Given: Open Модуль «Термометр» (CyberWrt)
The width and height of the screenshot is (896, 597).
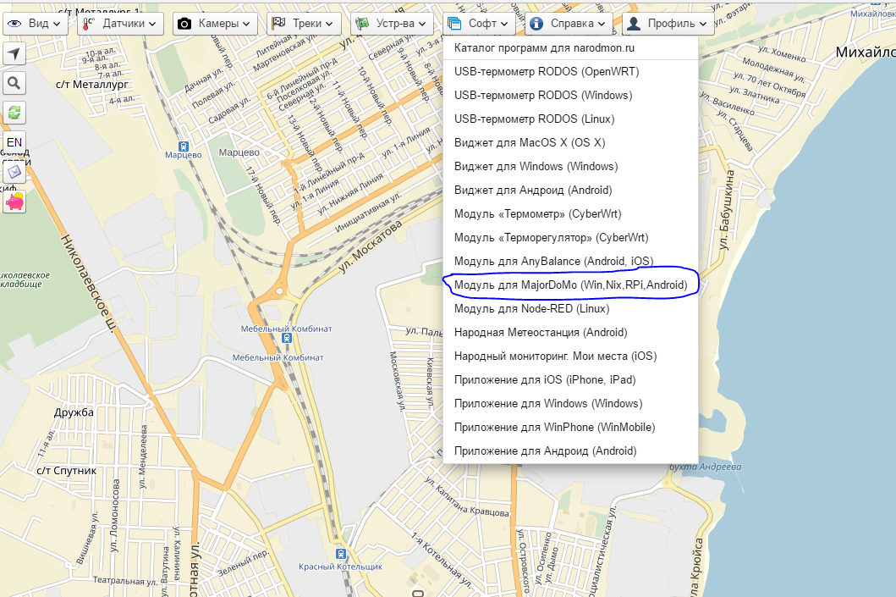Looking at the screenshot, I should pos(570,214).
